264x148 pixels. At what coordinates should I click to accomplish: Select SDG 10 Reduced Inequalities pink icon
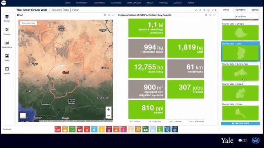pos(124,129)
